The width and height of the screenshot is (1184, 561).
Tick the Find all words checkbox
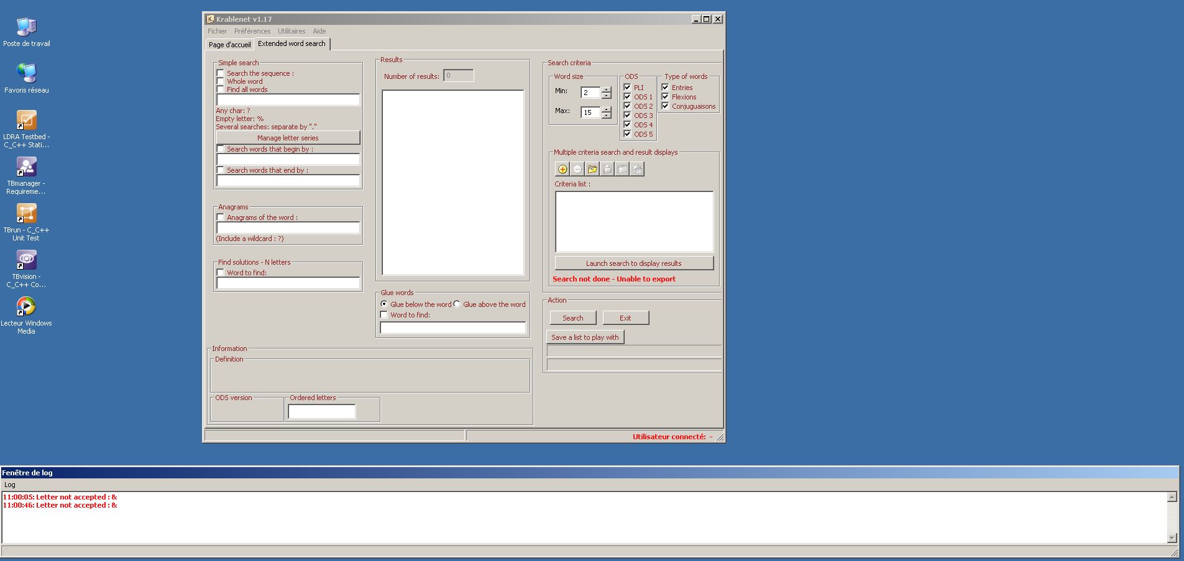click(220, 89)
